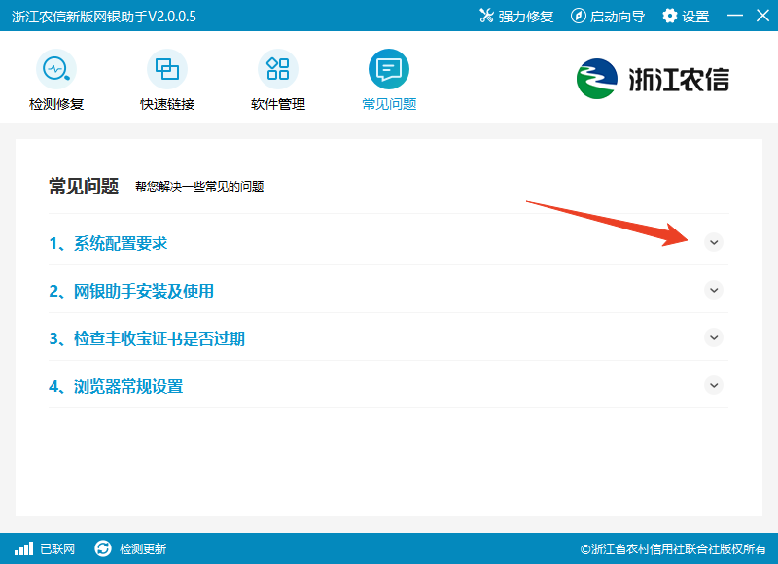Open the 快速链接 quick links icon
Screen dimensions: 778x564
click(x=167, y=69)
